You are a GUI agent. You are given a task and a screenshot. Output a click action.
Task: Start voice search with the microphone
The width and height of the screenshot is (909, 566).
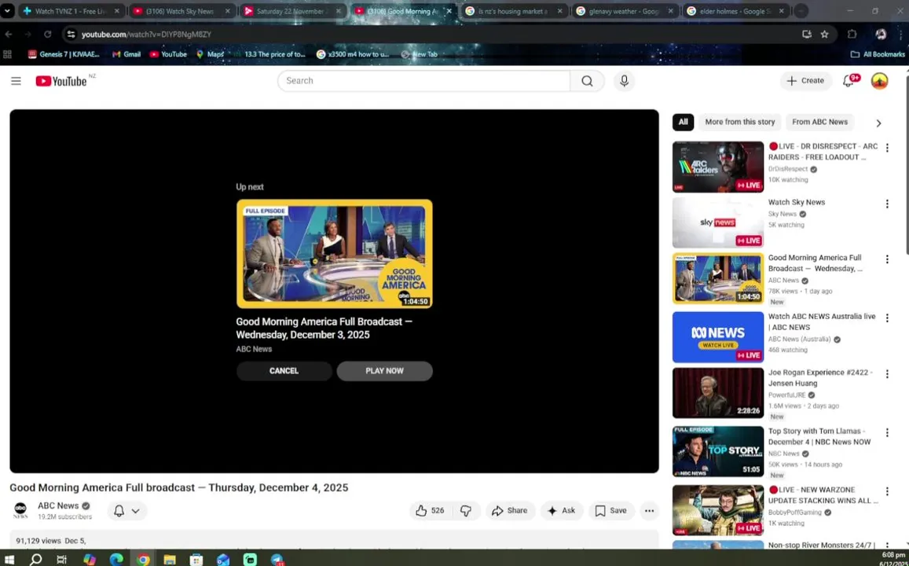point(624,81)
